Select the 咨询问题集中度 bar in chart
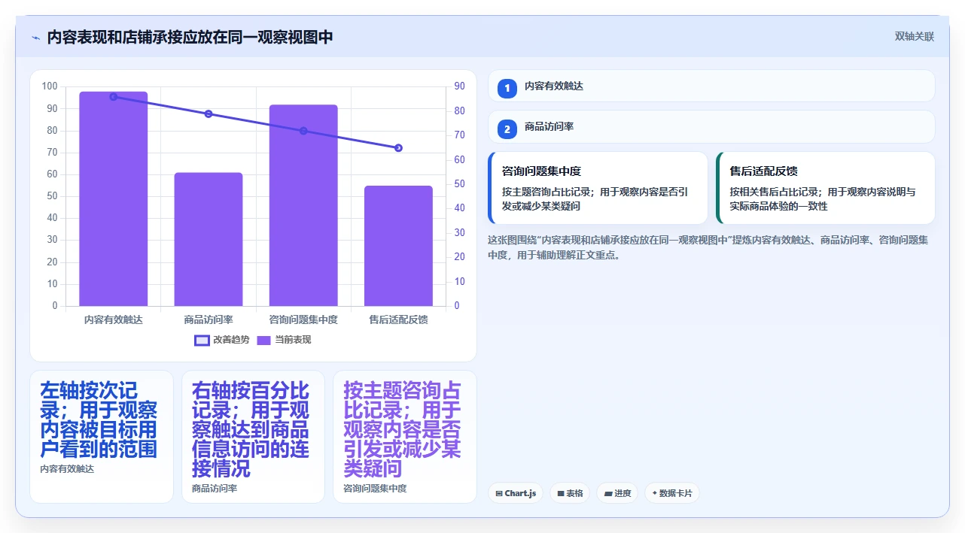965x533 pixels. (303, 205)
